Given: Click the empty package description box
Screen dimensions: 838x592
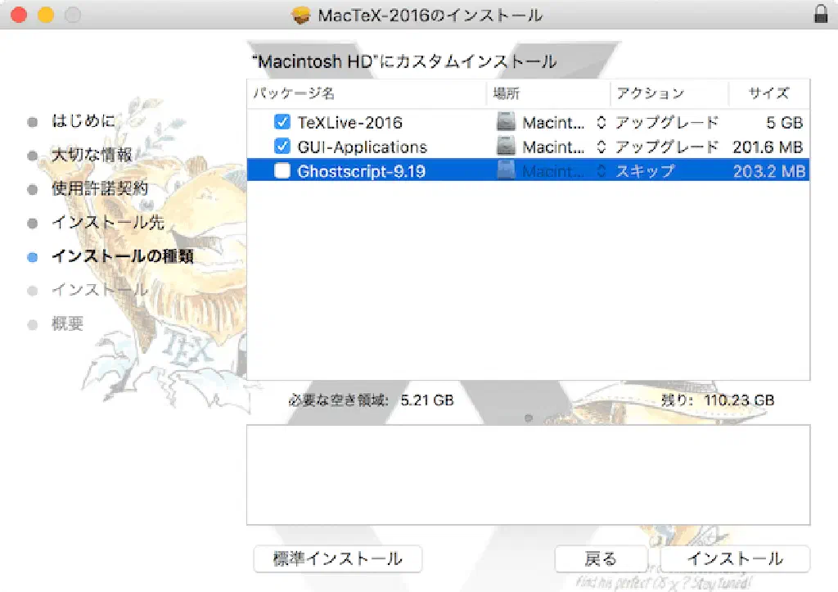Looking at the screenshot, I should (x=528, y=475).
